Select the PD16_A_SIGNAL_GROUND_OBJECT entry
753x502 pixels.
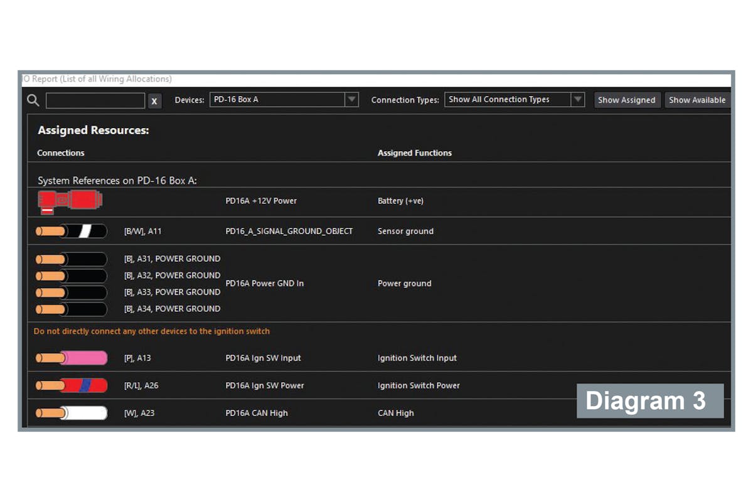coord(289,232)
